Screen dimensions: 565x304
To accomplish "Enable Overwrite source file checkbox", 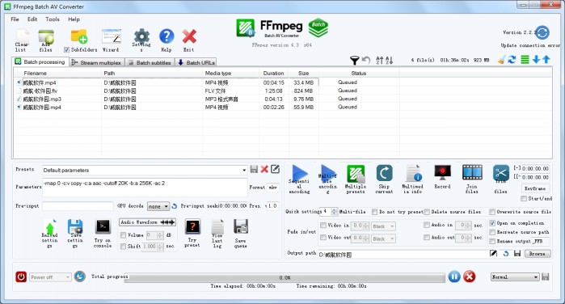I will click(492, 212).
